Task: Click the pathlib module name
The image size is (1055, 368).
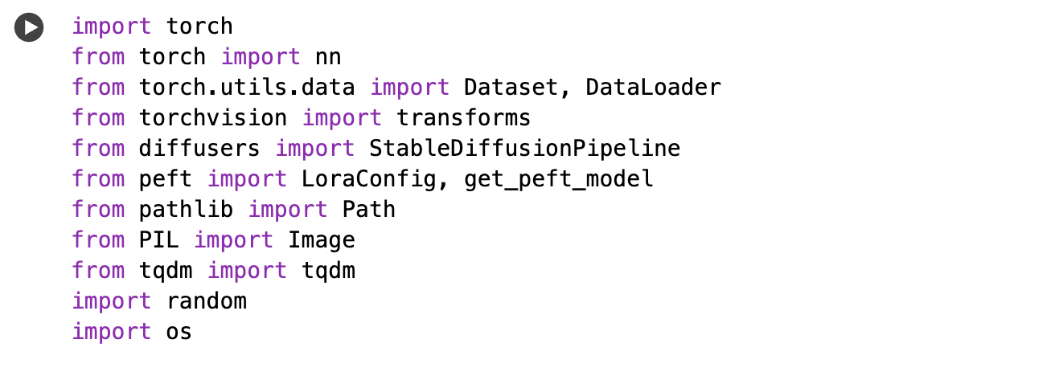Action: click(x=186, y=210)
